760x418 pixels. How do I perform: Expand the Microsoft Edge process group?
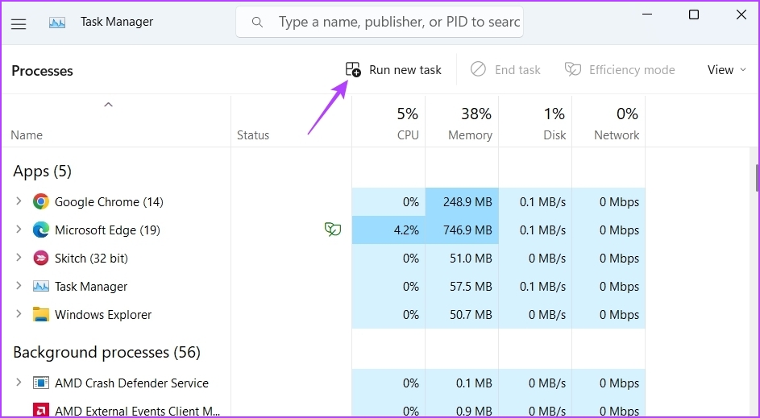tap(19, 229)
